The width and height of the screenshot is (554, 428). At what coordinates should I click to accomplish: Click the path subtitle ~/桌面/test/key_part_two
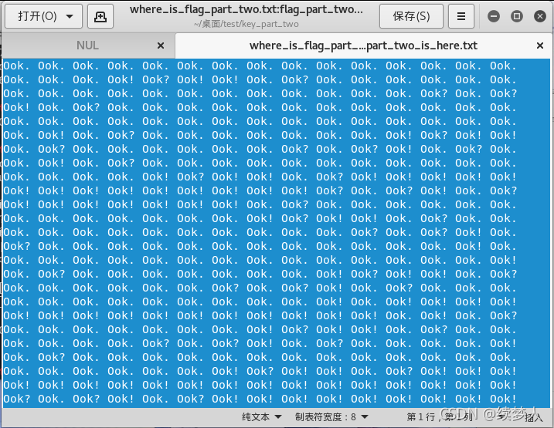[x=246, y=24]
